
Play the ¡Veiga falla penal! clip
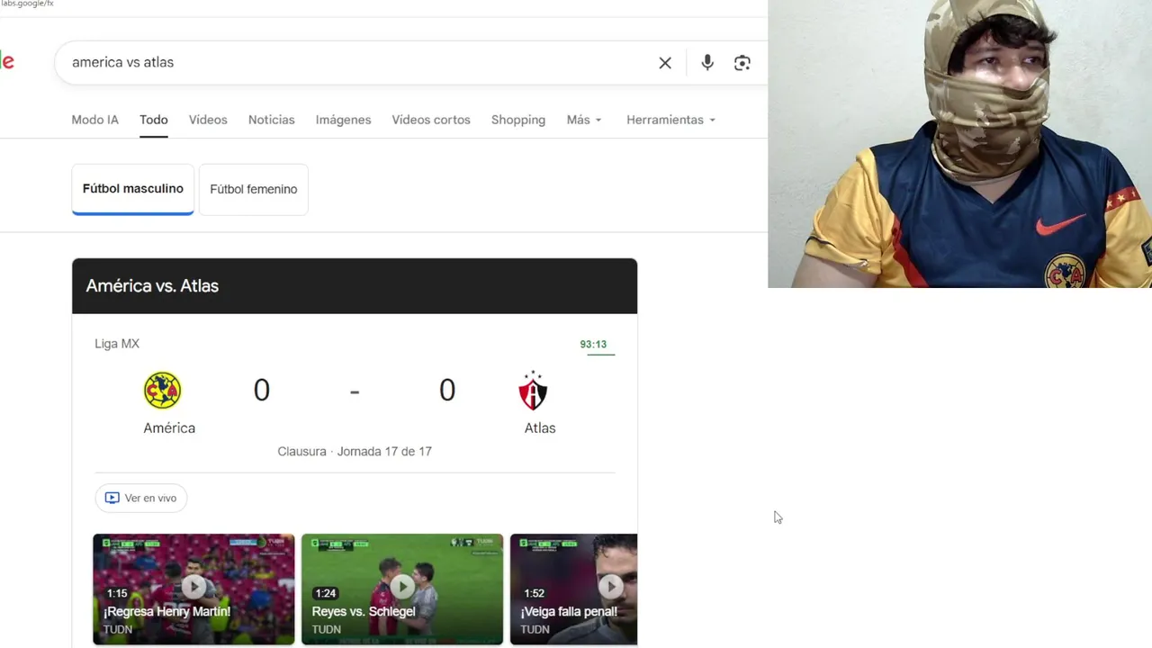(573, 589)
